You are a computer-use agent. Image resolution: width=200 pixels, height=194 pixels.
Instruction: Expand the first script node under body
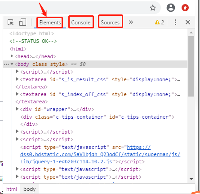(x=17, y=71)
